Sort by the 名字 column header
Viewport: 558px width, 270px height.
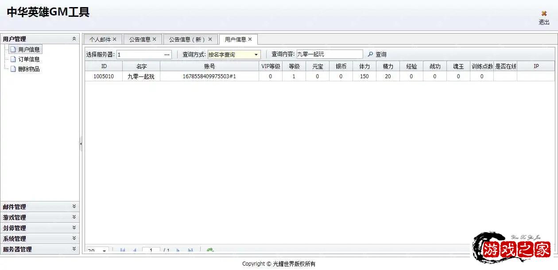coord(141,66)
